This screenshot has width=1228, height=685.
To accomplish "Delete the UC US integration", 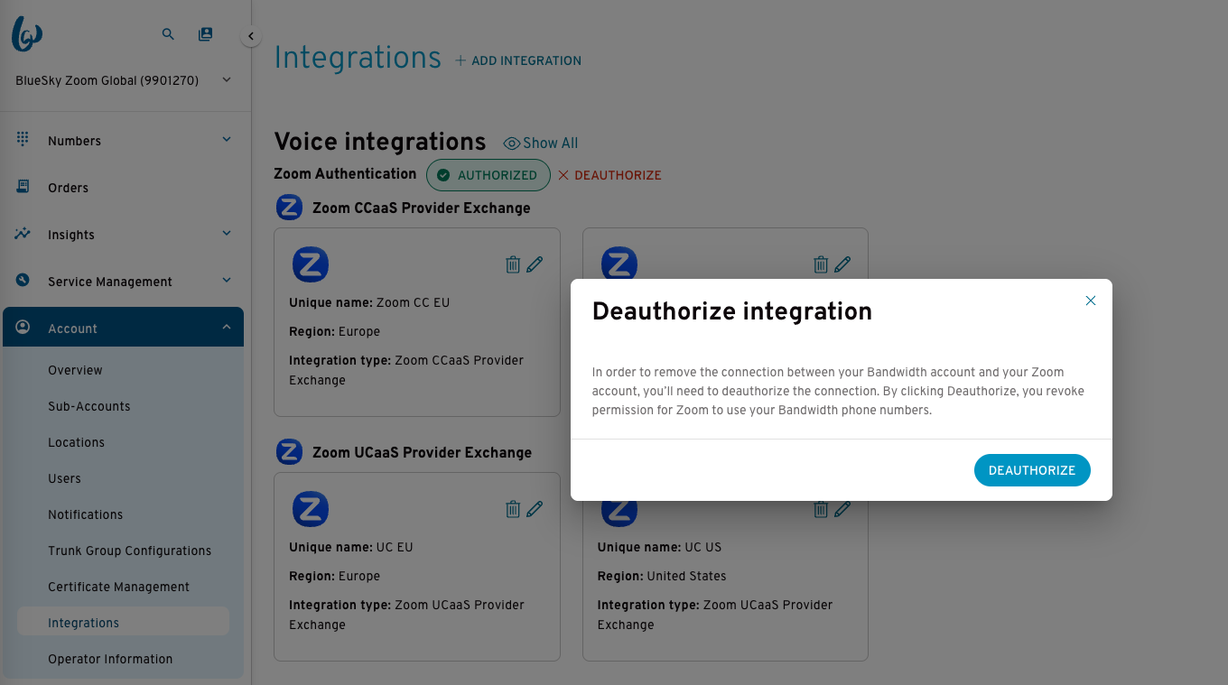I will pyautogui.click(x=821, y=509).
